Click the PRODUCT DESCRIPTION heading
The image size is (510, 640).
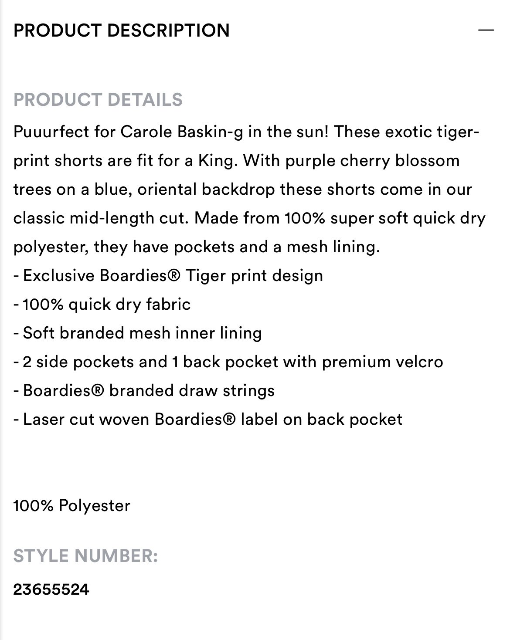(x=122, y=30)
